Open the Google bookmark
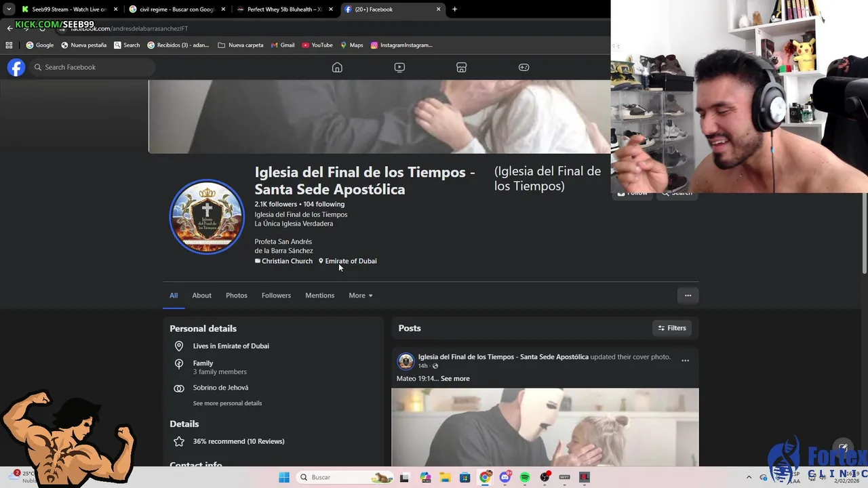The height and width of the screenshot is (488, 868). 40,45
